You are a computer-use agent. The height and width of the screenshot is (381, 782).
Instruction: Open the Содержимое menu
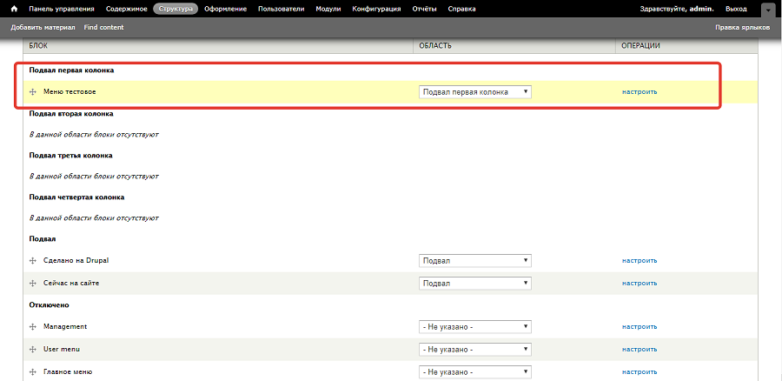127,9
